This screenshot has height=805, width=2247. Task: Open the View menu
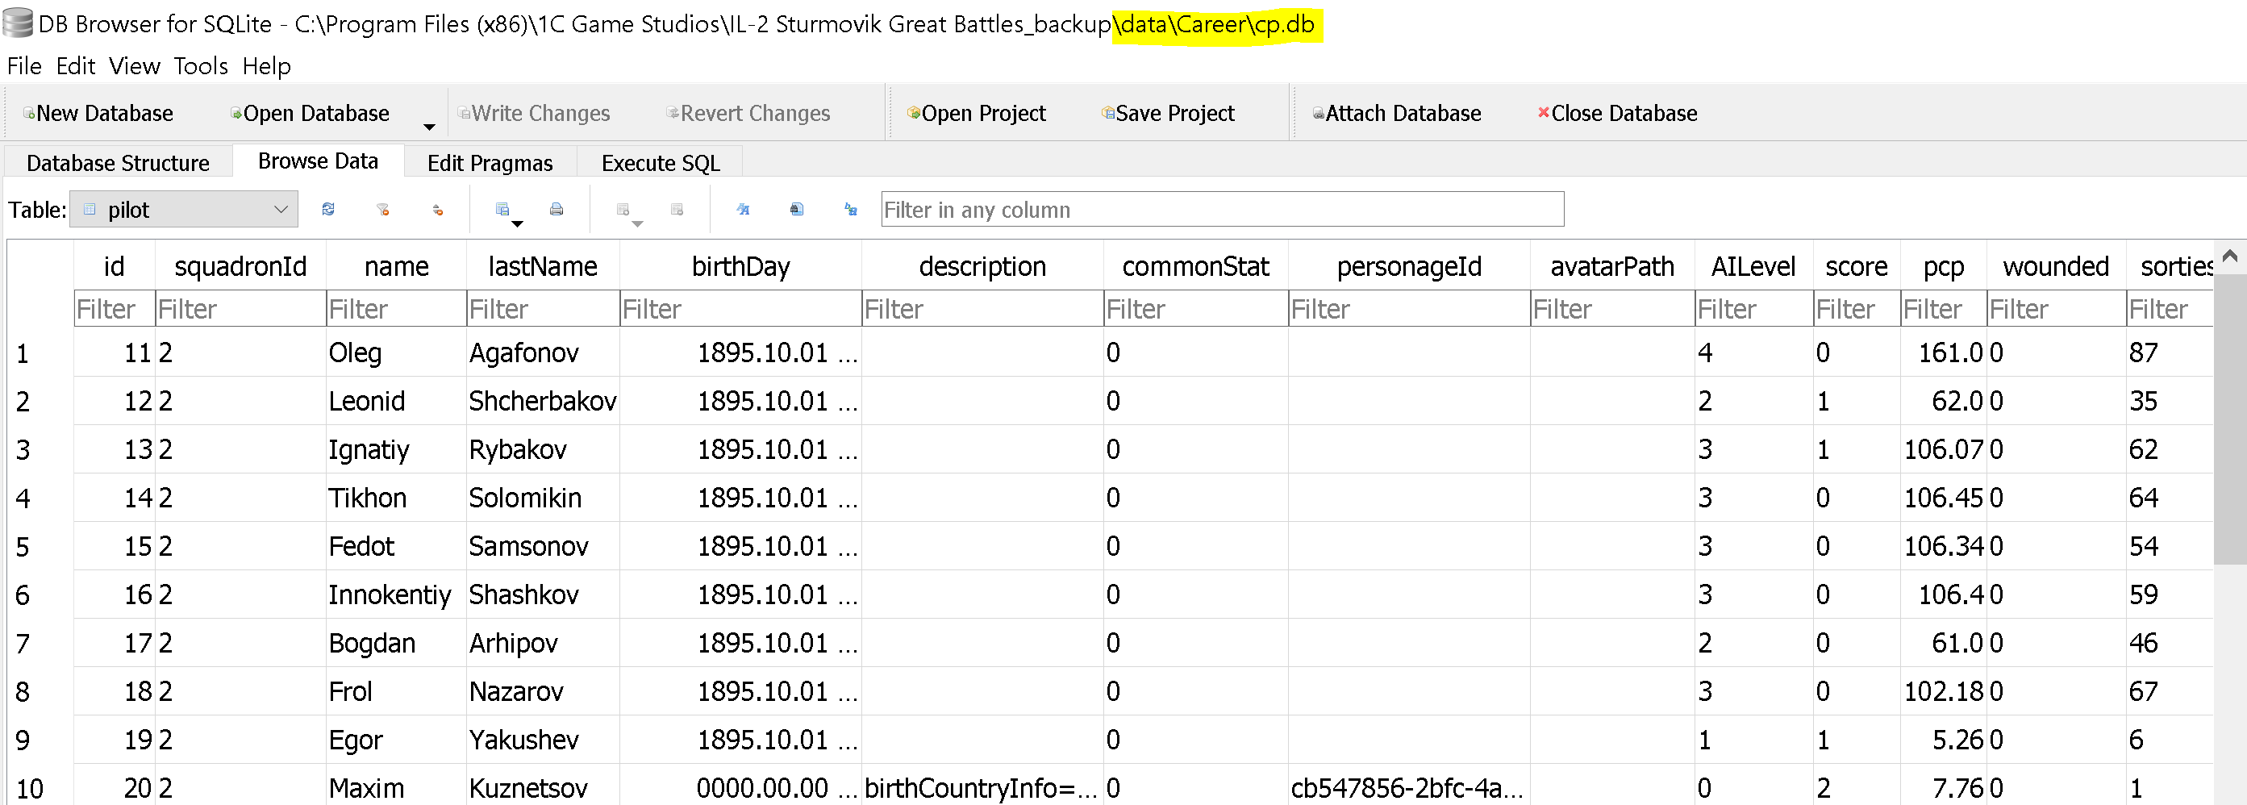tap(135, 66)
